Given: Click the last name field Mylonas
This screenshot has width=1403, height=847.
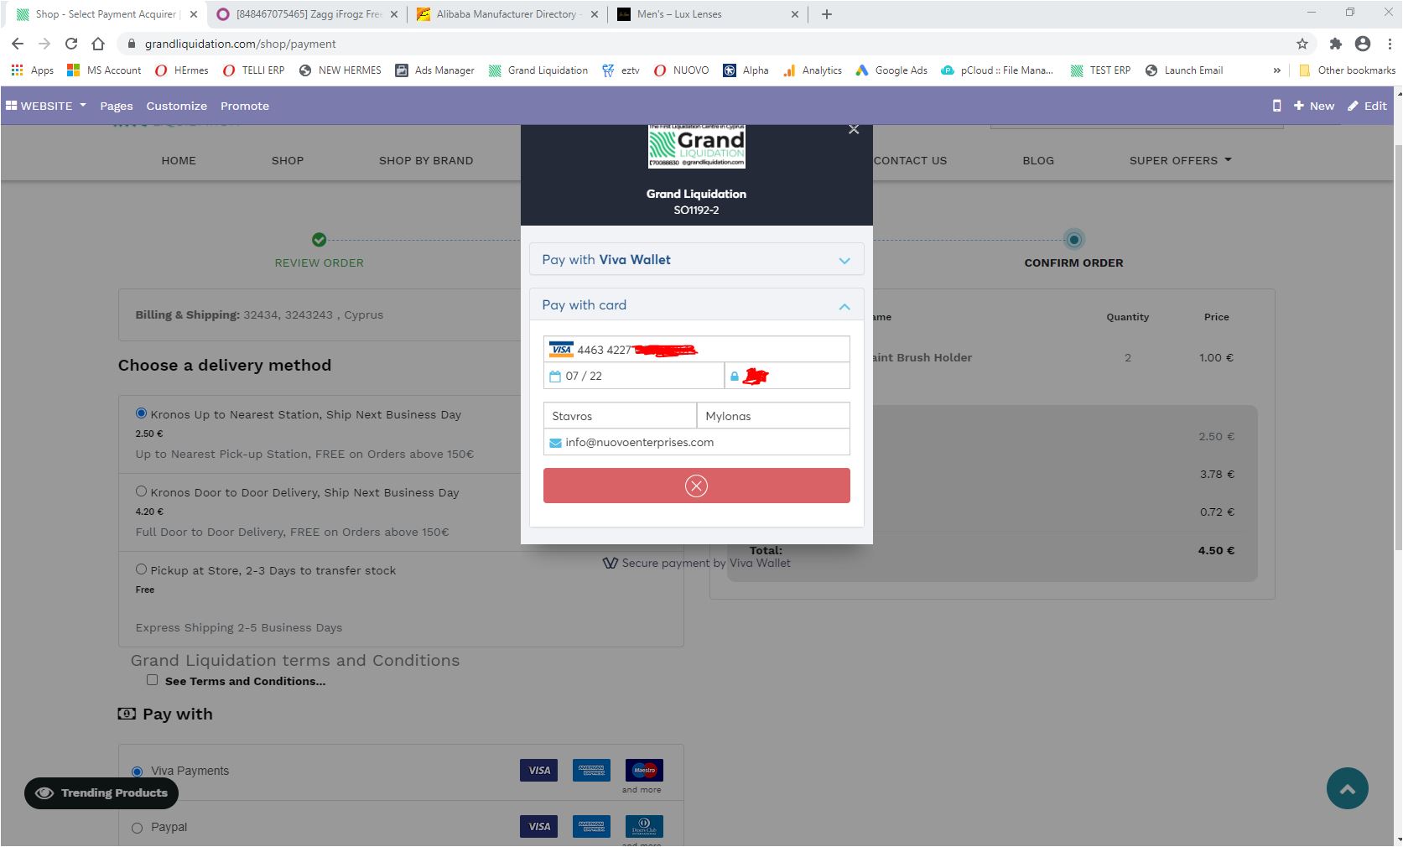Looking at the screenshot, I should [x=773, y=416].
